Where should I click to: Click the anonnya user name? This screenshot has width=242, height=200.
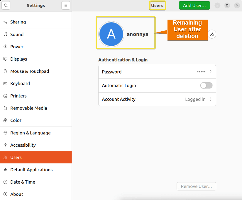point(137,34)
